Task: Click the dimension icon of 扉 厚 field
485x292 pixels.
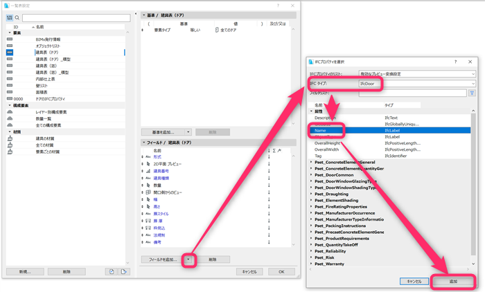Action: click(148, 221)
